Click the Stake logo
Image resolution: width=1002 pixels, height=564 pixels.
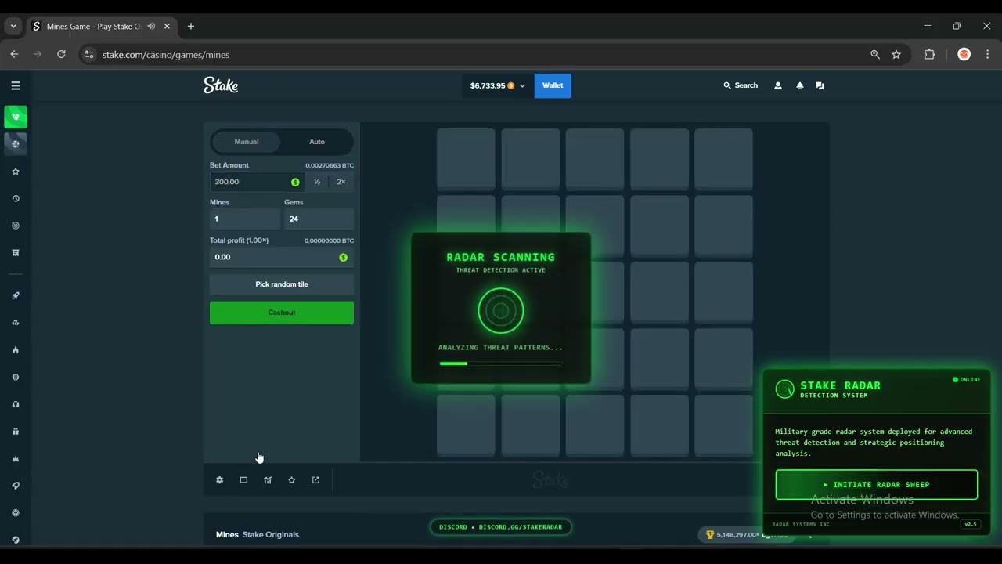point(221,85)
